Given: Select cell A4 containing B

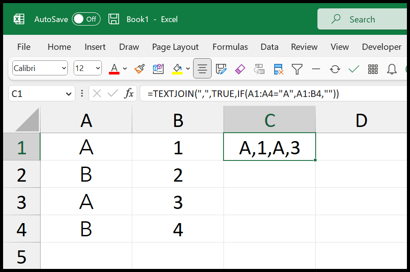Looking at the screenshot, I should pos(86,229).
